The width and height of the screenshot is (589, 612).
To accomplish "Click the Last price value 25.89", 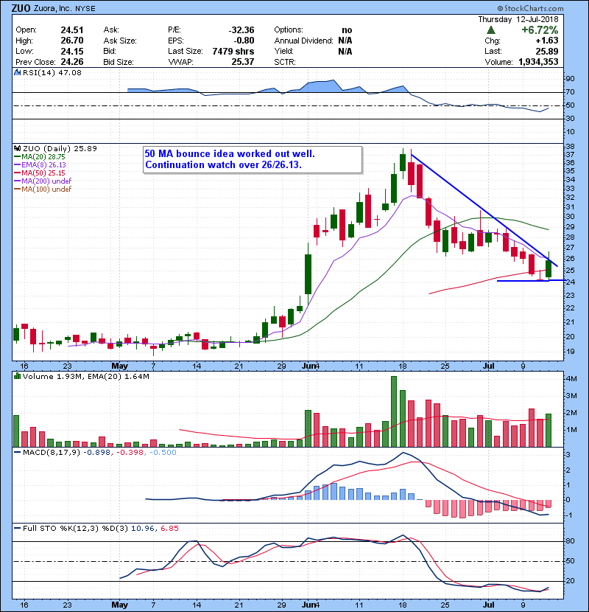I will click(547, 51).
